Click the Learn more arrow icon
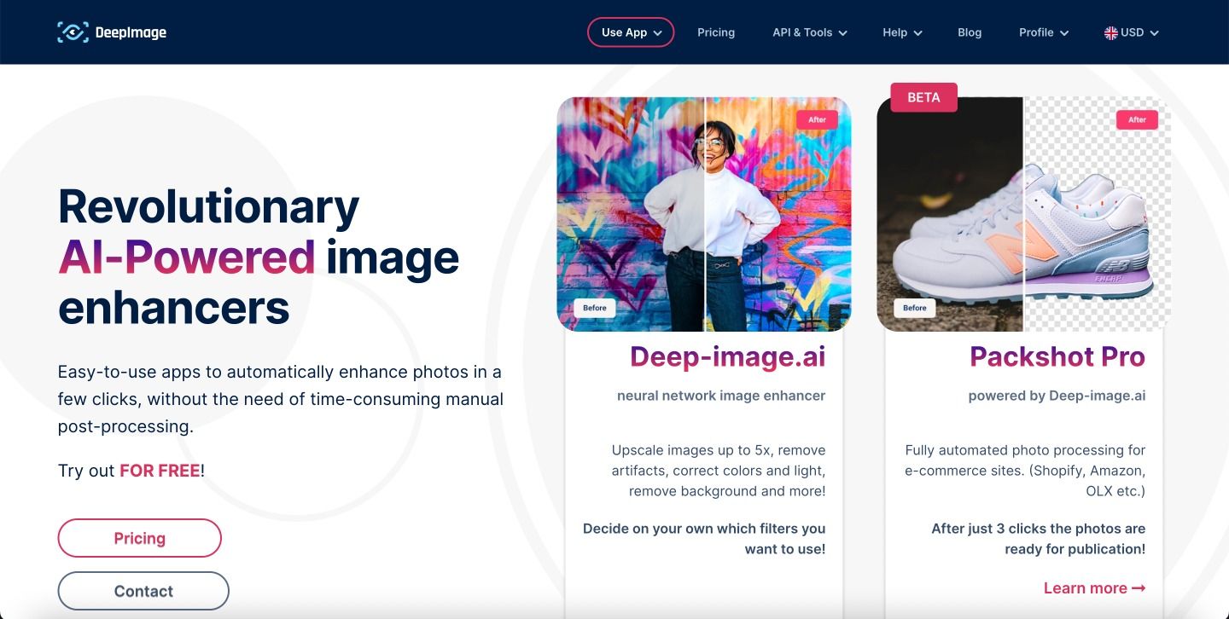This screenshot has height=619, width=1229. (x=1139, y=588)
